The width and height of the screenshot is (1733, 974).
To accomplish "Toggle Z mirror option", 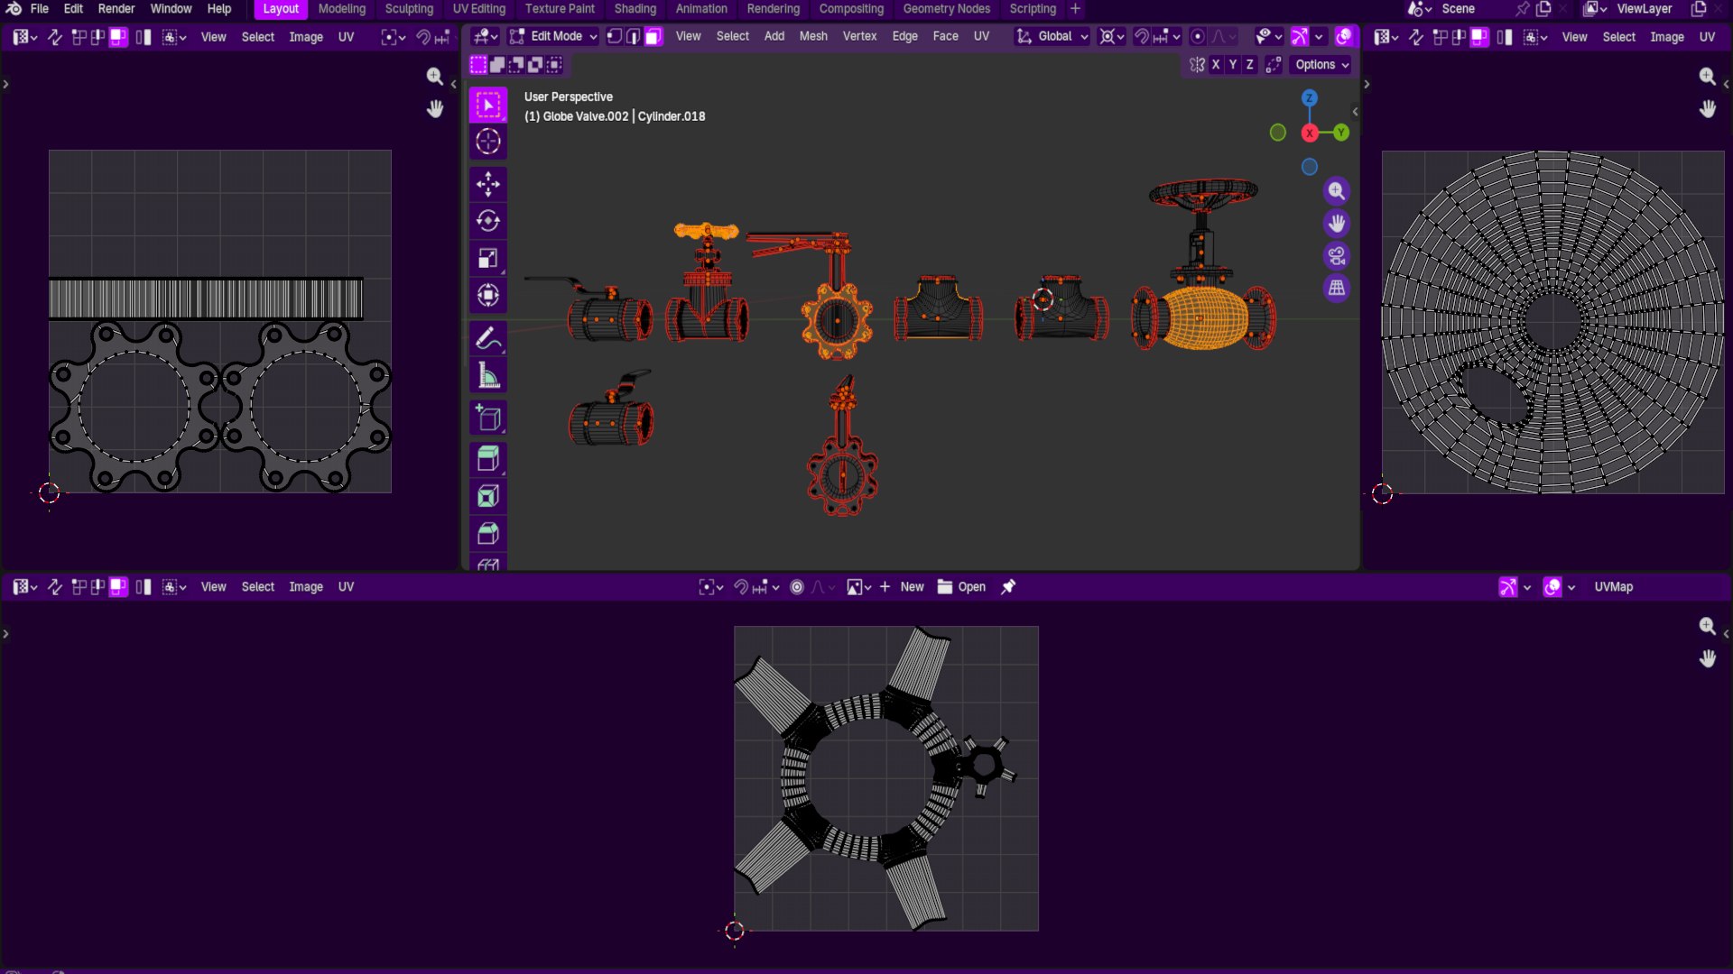I will click(1250, 65).
